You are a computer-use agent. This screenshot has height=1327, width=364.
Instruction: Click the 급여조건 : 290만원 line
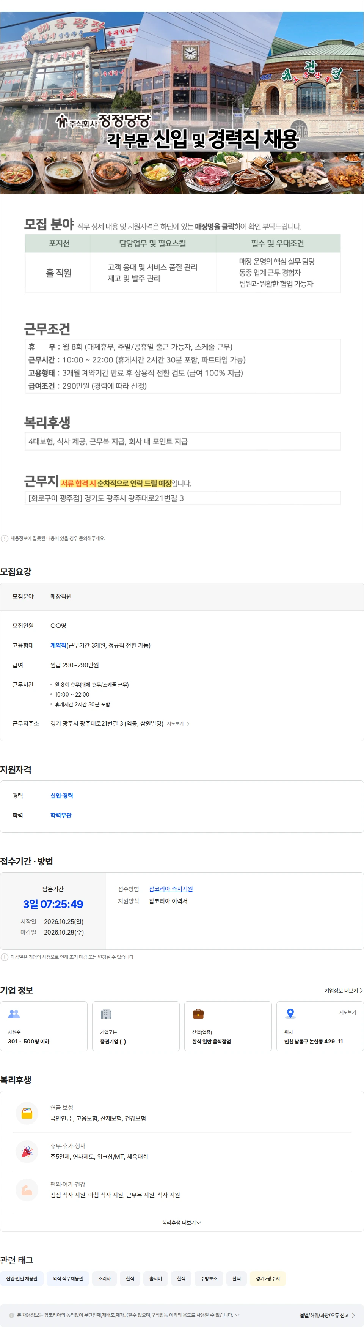pos(88,386)
